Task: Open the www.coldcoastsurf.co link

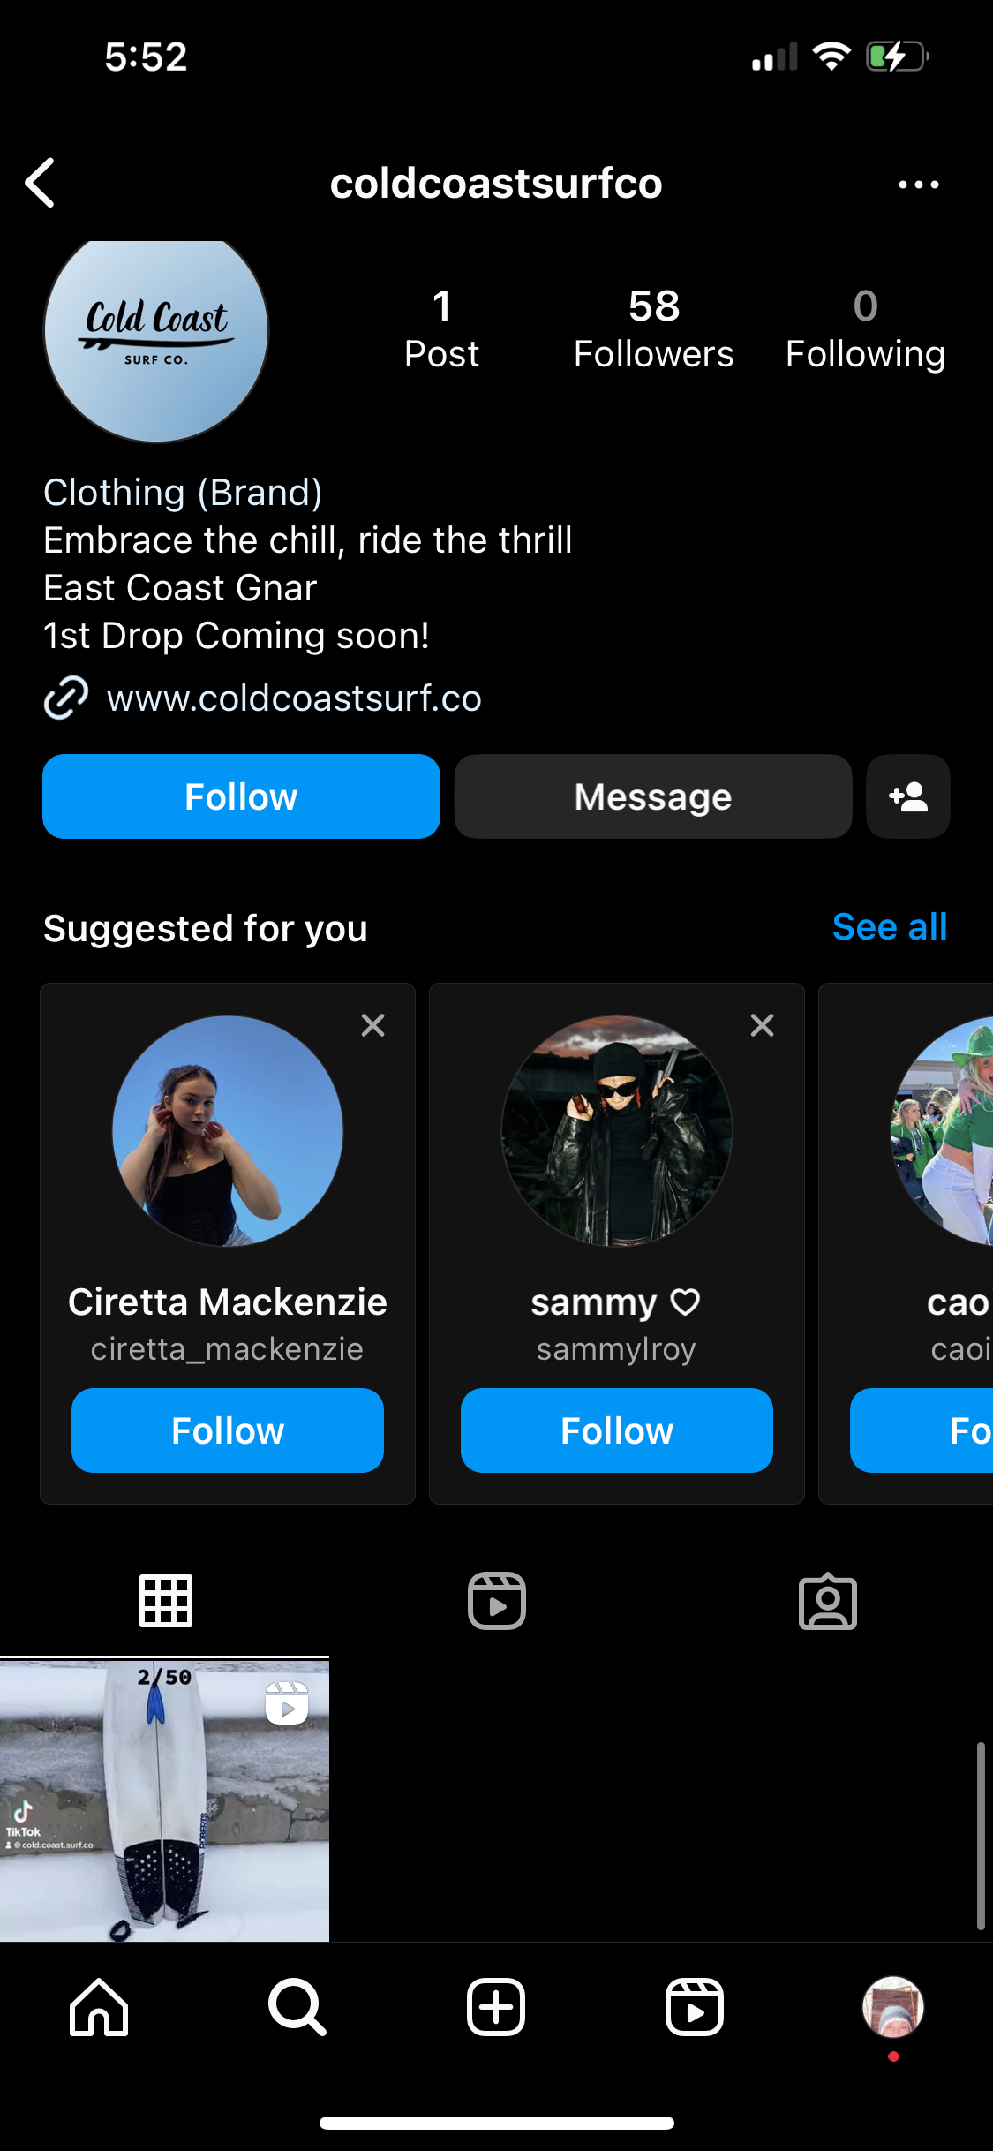Action: tap(294, 698)
